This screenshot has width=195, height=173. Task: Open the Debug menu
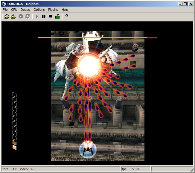click(x=25, y=10)
